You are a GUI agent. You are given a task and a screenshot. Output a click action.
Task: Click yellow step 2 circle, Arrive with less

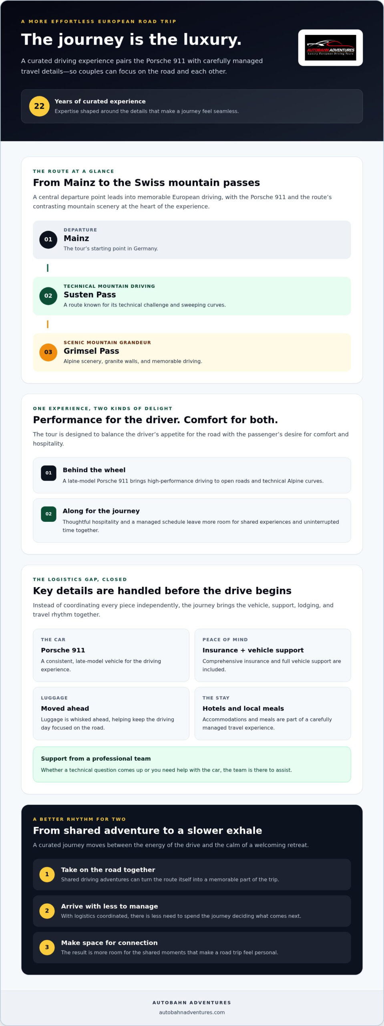click(47, 911)
